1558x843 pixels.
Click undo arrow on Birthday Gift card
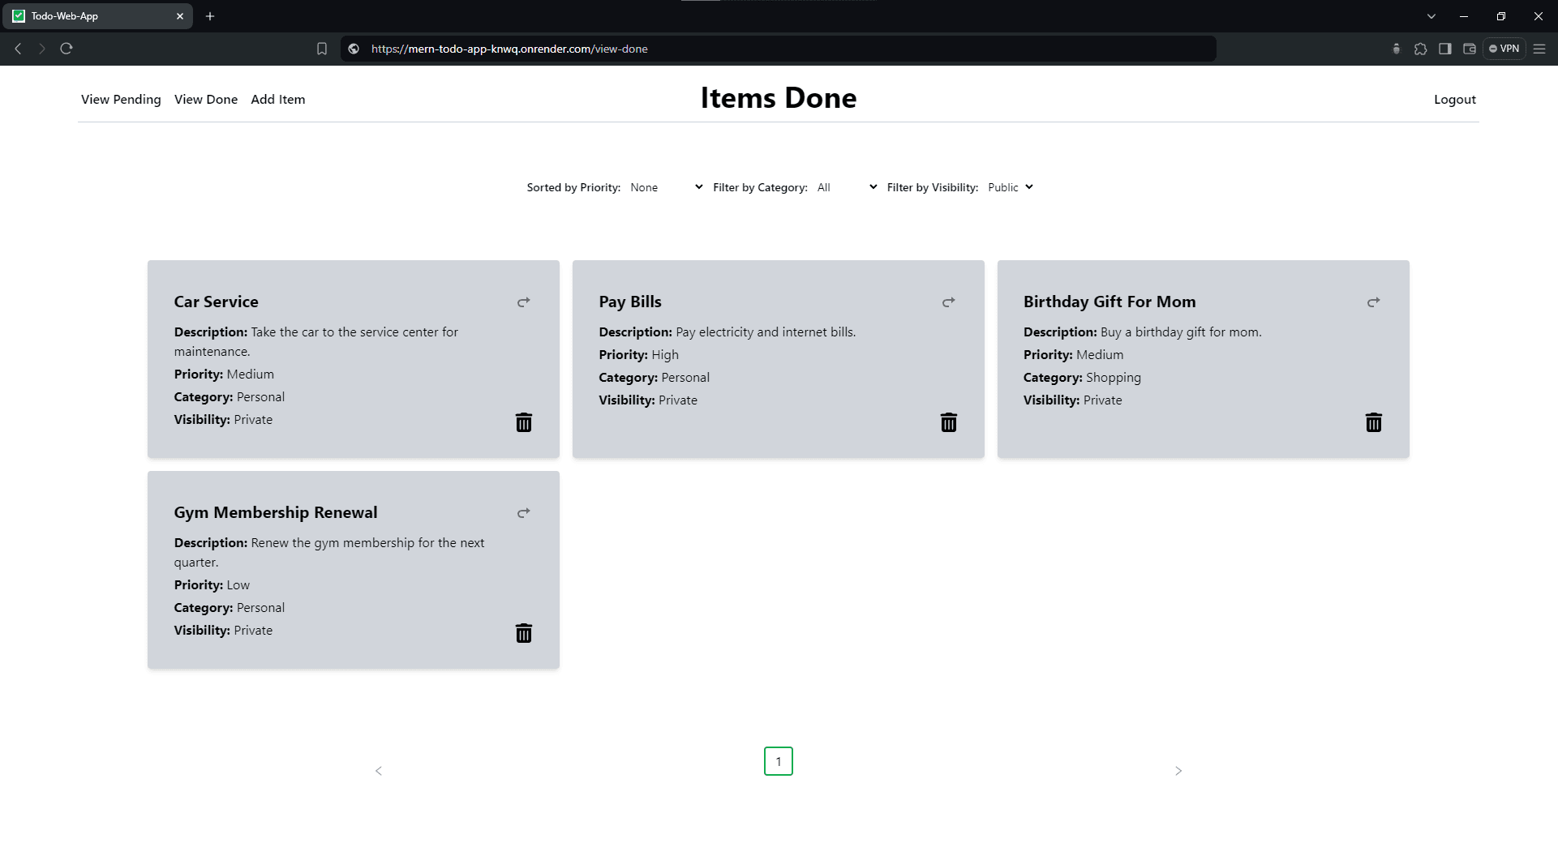click(1373, 302)
